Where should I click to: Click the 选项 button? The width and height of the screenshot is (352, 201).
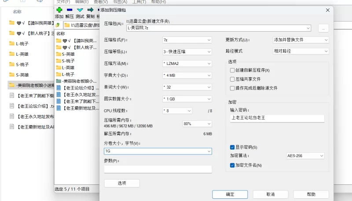pos(122,183)
